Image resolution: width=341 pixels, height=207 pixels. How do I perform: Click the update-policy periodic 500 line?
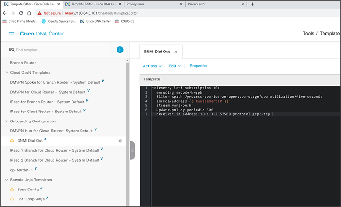185,110
